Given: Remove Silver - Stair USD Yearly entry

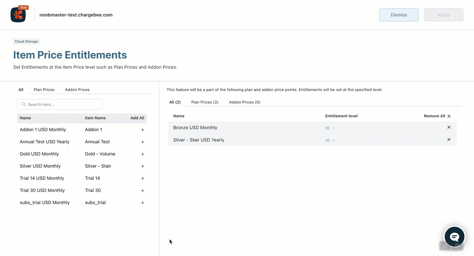Looking at the screenshot, I should point(449,140).
